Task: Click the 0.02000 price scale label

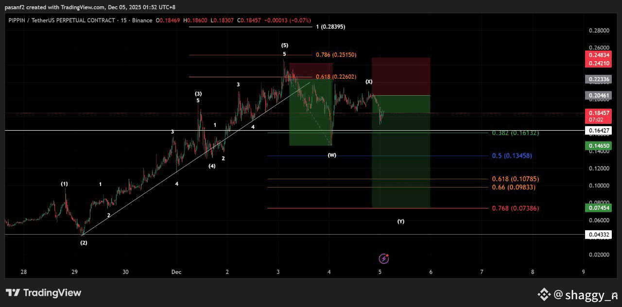Action: pos(599,255)
